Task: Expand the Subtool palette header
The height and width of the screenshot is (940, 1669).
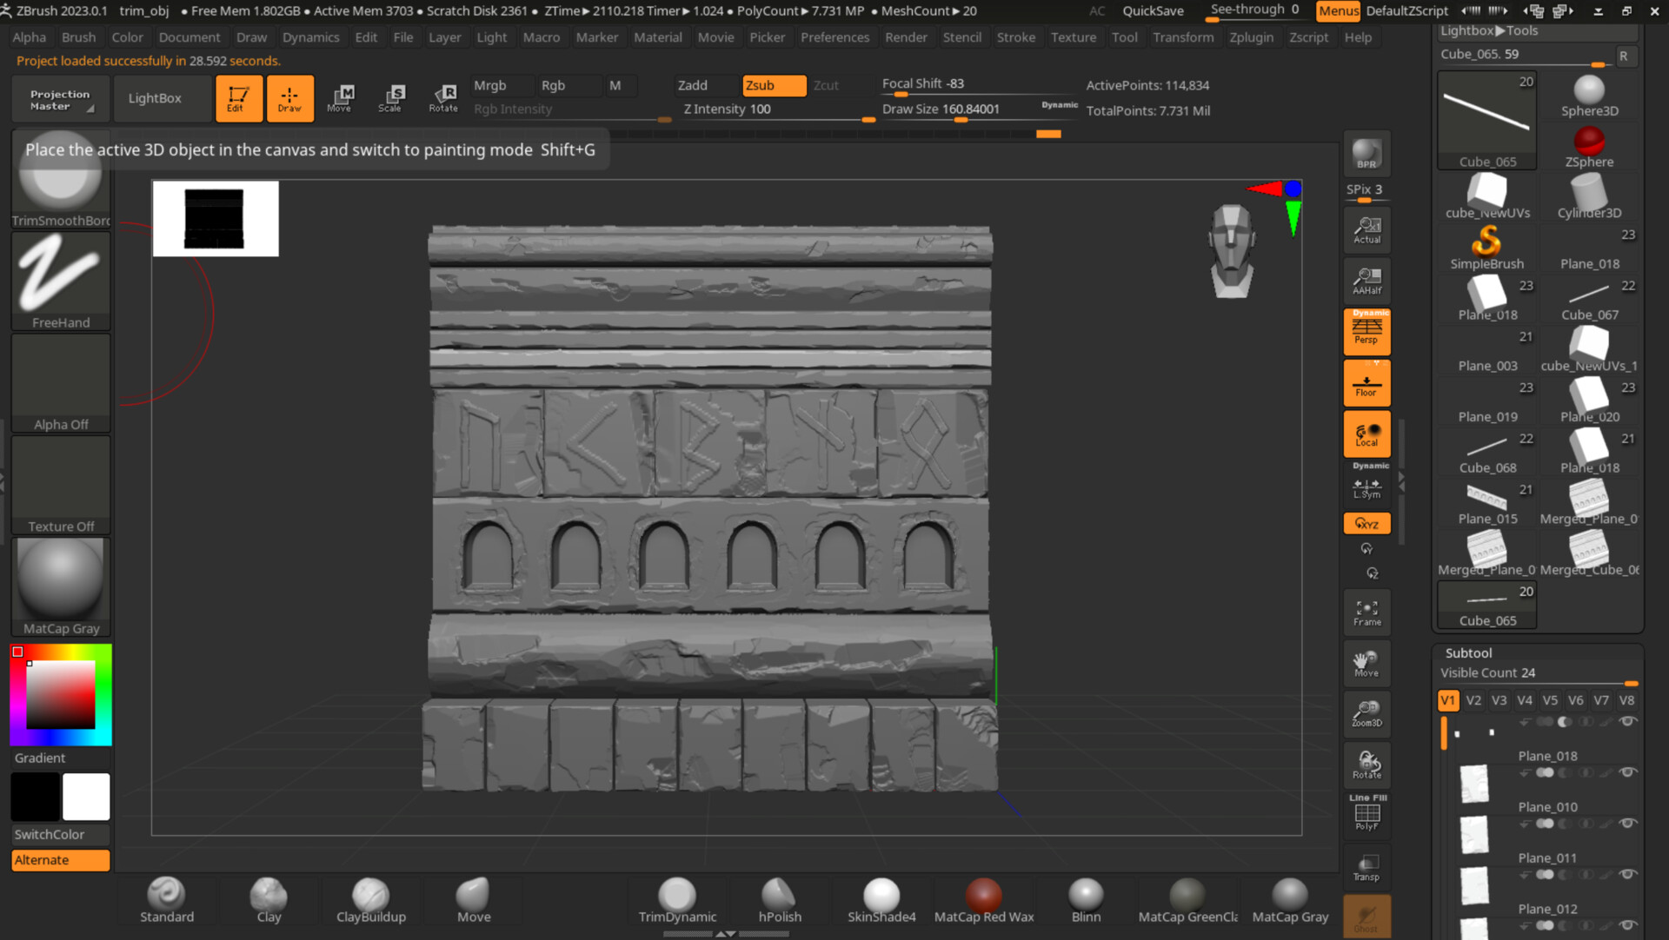Action: 1468,653
